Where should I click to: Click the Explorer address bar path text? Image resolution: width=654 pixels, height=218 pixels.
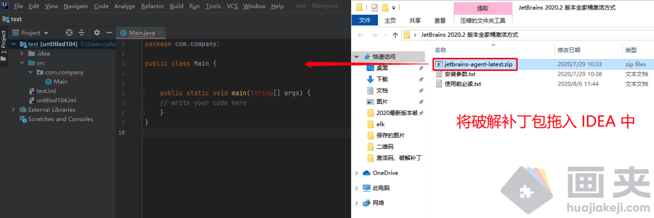tap(469, 35)
